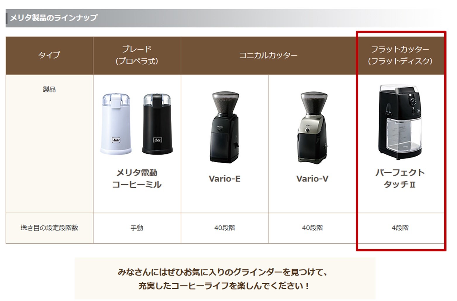Click the black Melitta electric coffee mill image
The image size is (457, 301).
pyautogui.click(x=157, y=124)
